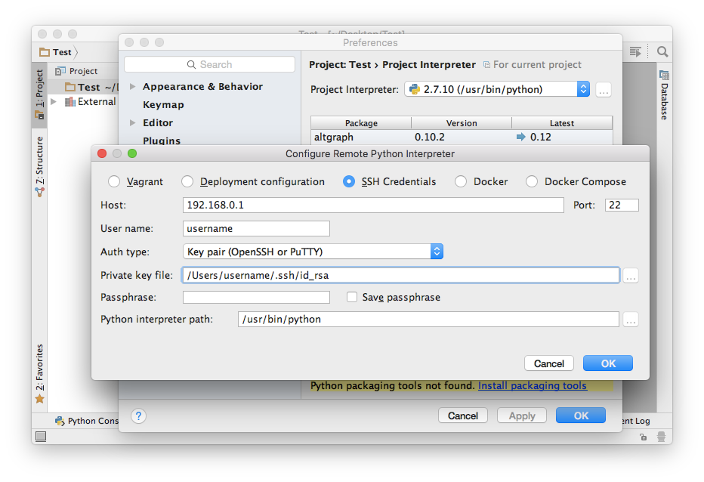Click the toolbar list icon near search

(x=635, y=51)
